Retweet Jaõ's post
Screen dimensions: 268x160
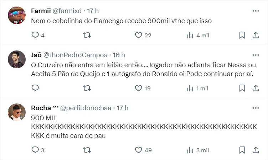(87, 88)
